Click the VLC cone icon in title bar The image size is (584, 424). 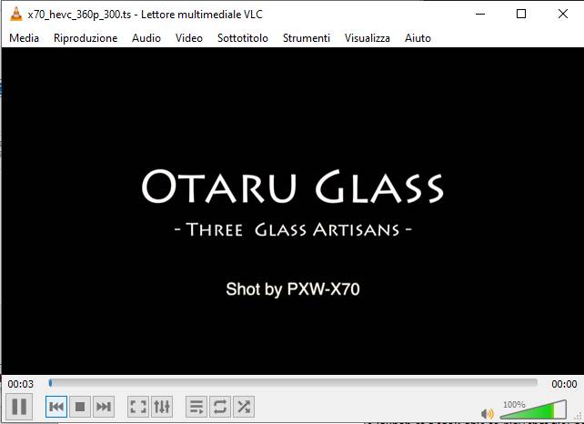(x=15, y=15)
